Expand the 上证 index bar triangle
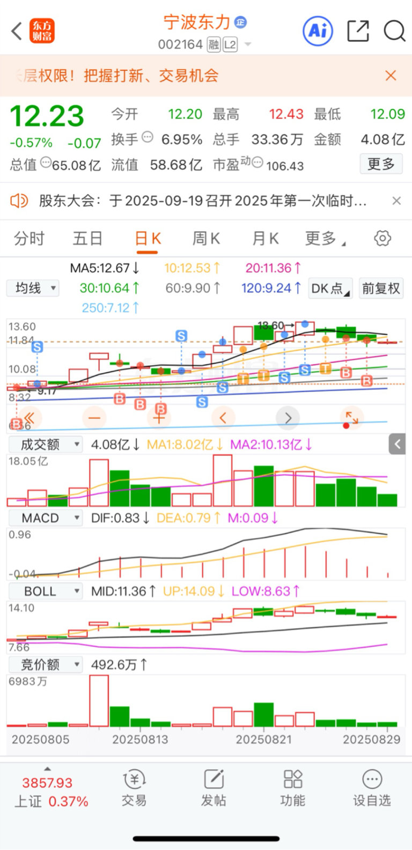412x850 pixels. click(x=47, y=769)
